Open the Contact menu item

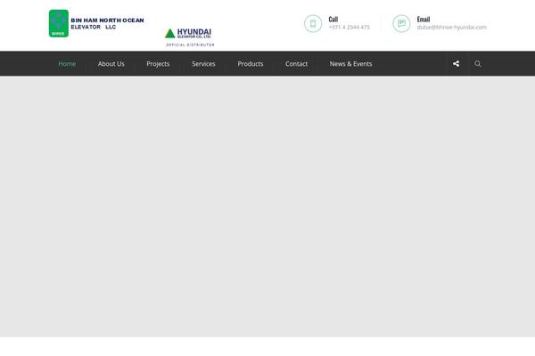pyautogui.click(x=297, y=64)
